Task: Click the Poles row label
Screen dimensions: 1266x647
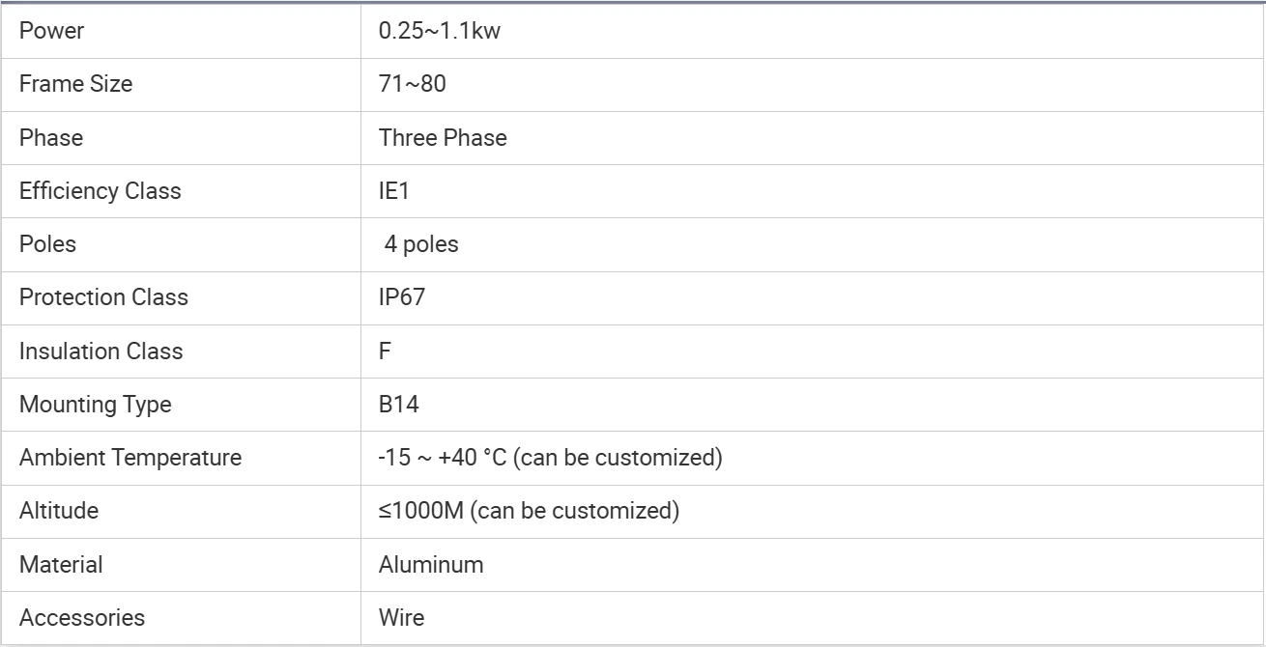Action: coord(47,244)
